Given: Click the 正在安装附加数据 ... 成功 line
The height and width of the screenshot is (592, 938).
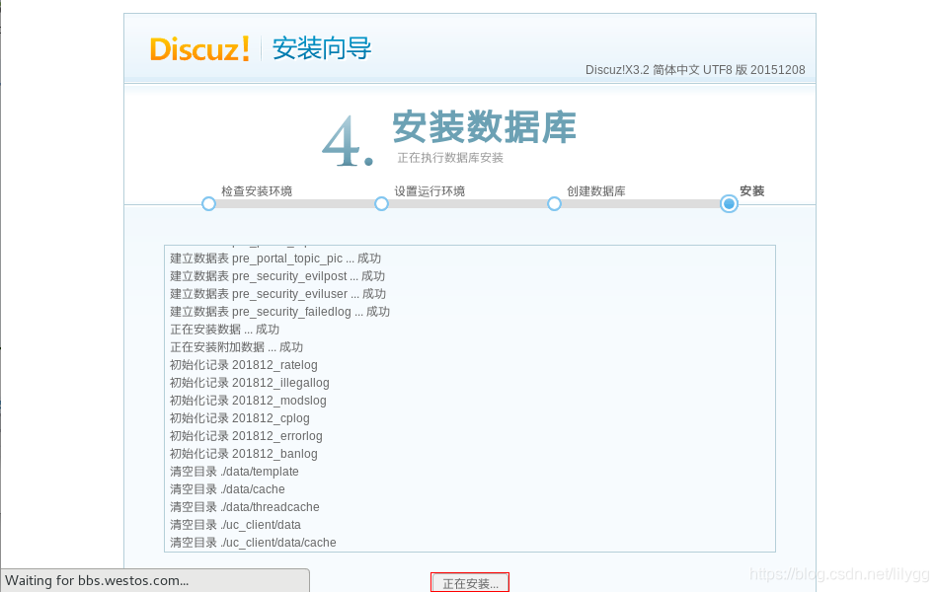Looking at the screenshot, I should tap(236, 347).
